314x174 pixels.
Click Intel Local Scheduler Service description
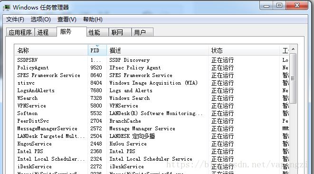(151, 159)
